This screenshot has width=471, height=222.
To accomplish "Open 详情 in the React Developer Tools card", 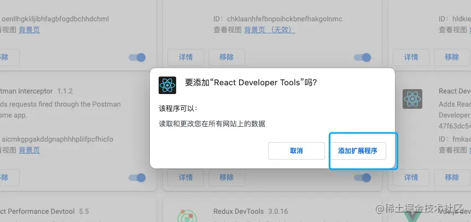I will pos(411,178).
